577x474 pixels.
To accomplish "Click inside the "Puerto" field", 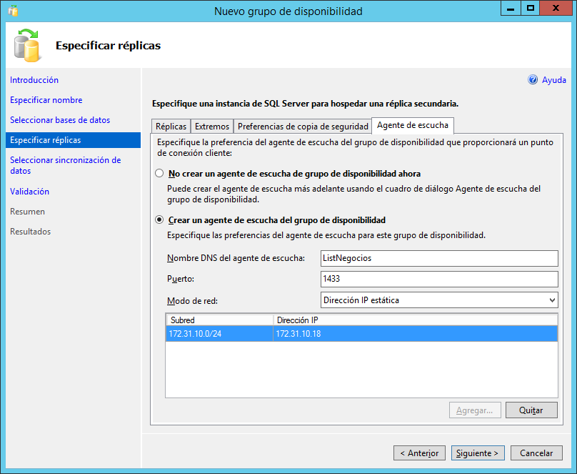I will coord(438,279).
